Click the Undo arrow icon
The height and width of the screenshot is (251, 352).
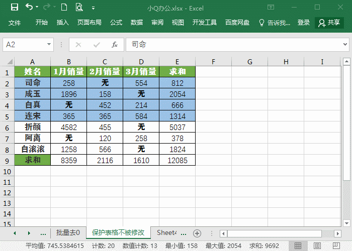tap(29, 7)
